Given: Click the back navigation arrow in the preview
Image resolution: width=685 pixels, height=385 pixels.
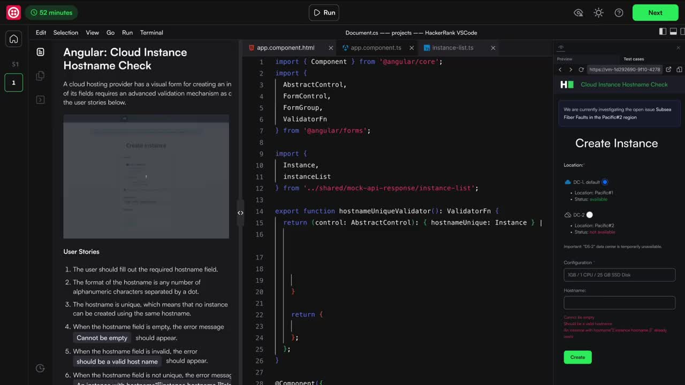Looking at the screenshot, I should [560, 69].
